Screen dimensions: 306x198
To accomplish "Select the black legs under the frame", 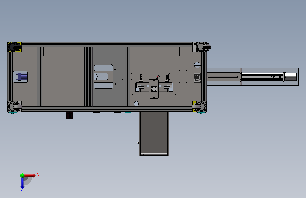I will coord(70,115).
